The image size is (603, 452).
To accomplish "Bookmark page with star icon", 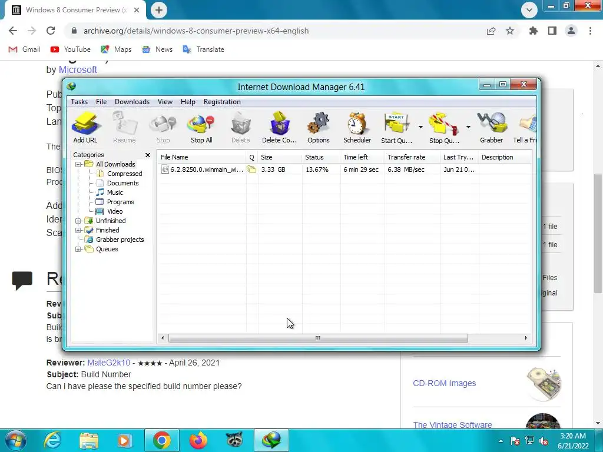I will click(510, 31).
